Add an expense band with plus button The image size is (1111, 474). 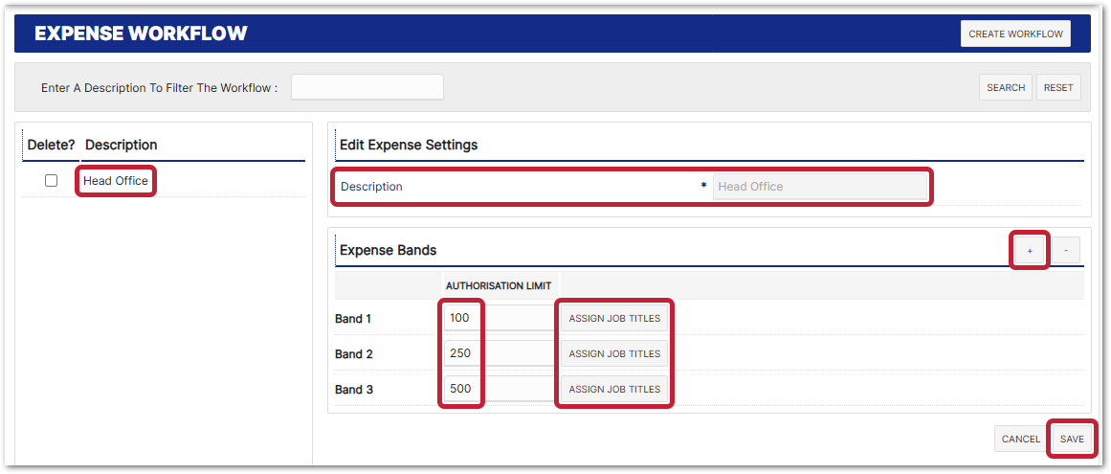click(x=1030, y=251)
